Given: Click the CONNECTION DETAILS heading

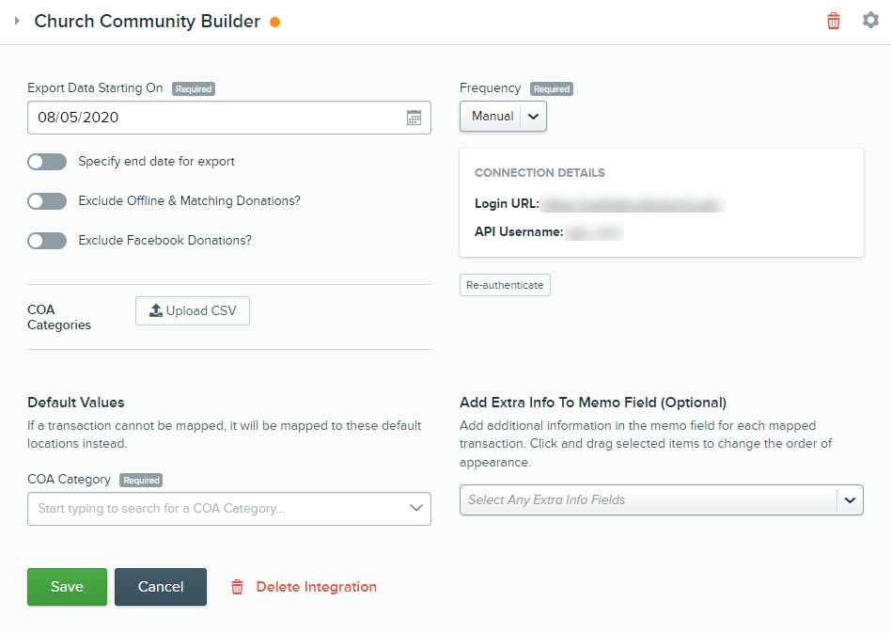Looking at the screenshot, I should (539, 173).
